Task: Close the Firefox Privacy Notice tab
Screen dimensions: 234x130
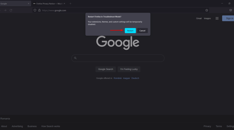Action: (64, 4)
